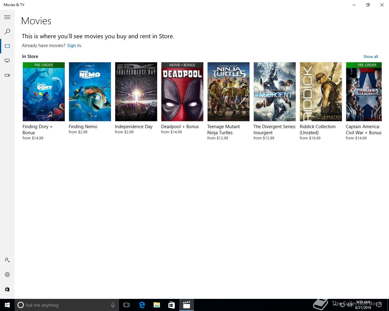This screenshot has width=389, height=311.
Task: Show all movies in Store
Action: [x=370, y=56]
